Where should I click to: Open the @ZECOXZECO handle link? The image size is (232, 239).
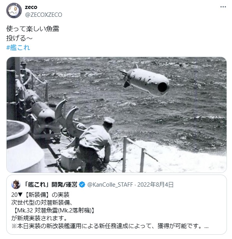pos(44,15)
